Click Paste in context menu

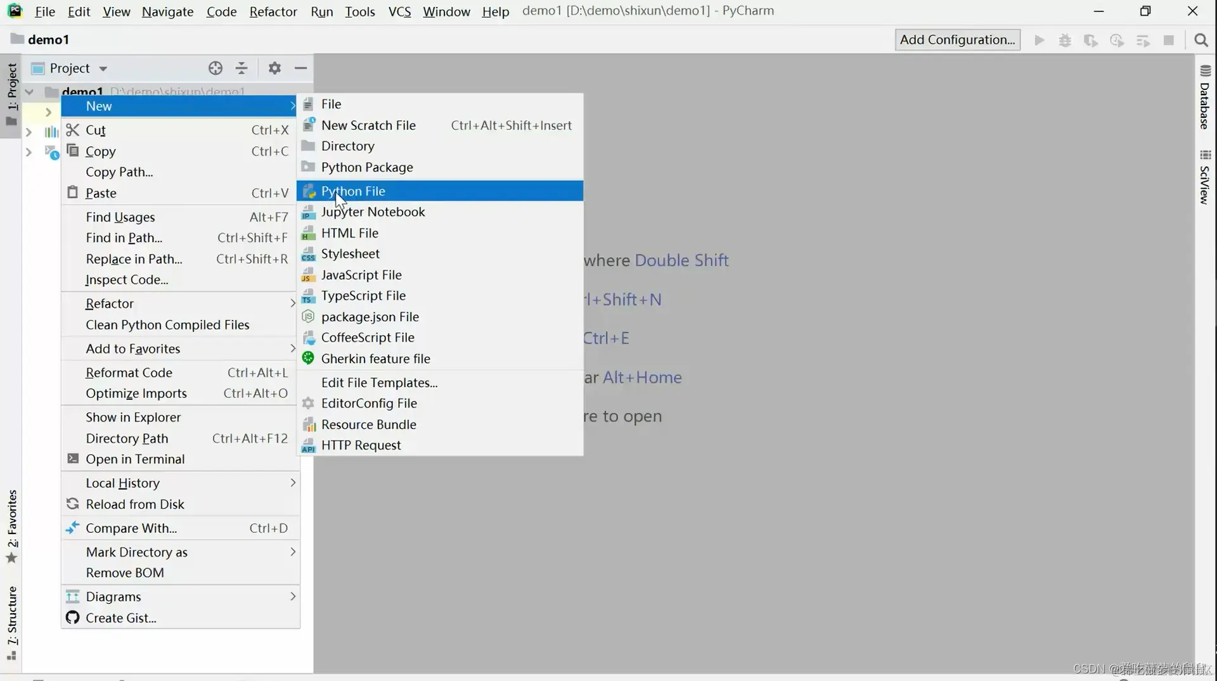[180, 193]
